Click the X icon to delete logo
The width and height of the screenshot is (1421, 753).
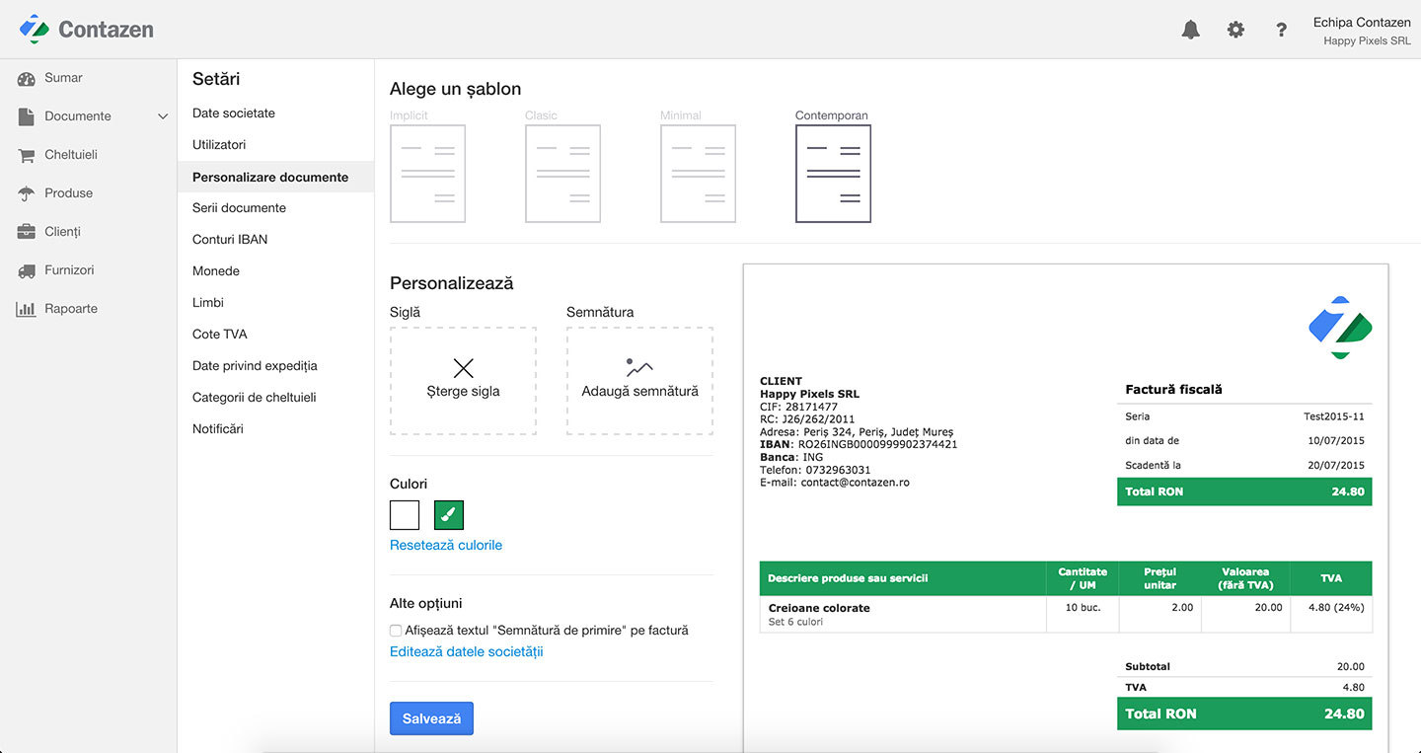tap(463, 368)
